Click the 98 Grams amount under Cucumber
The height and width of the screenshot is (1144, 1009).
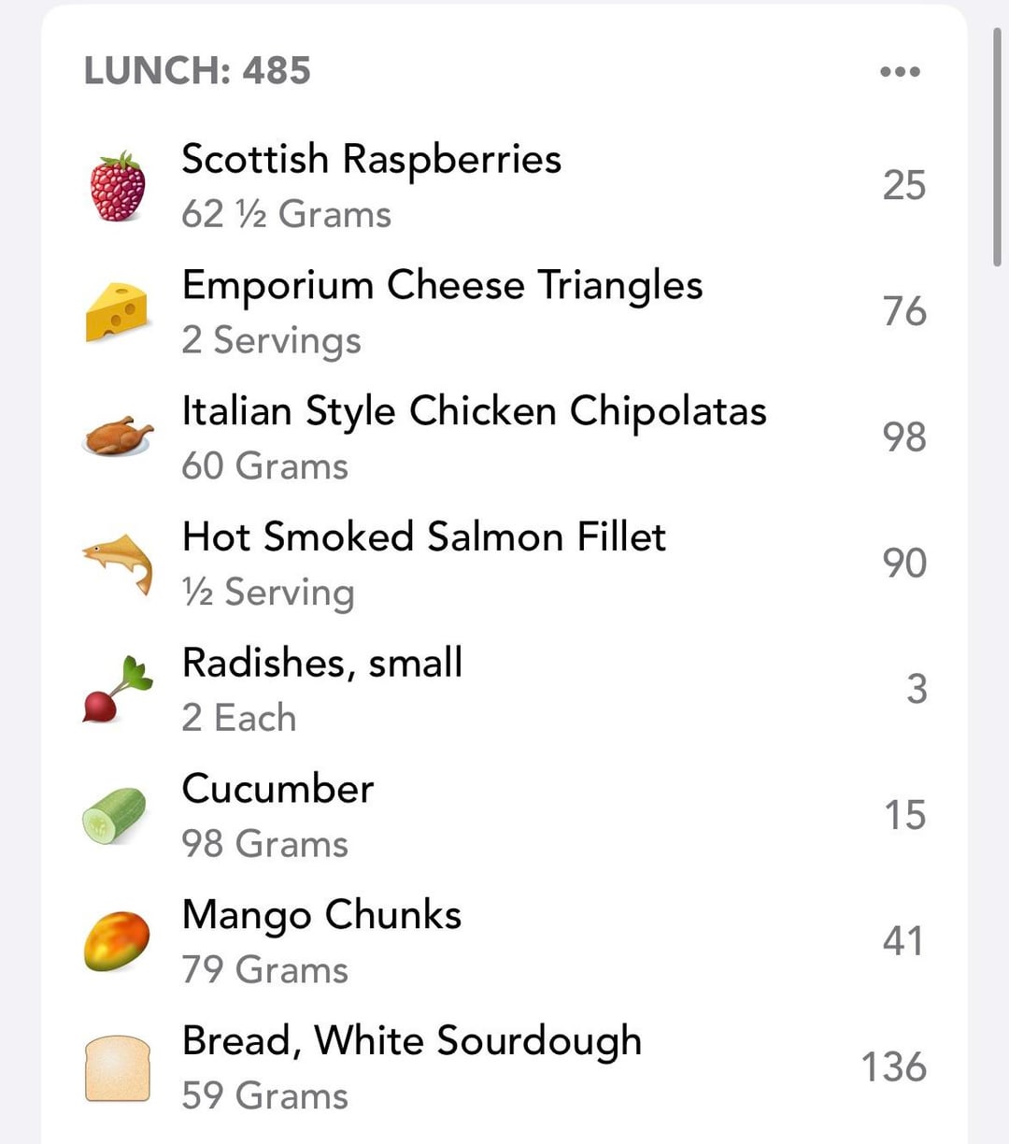(264, 844)
